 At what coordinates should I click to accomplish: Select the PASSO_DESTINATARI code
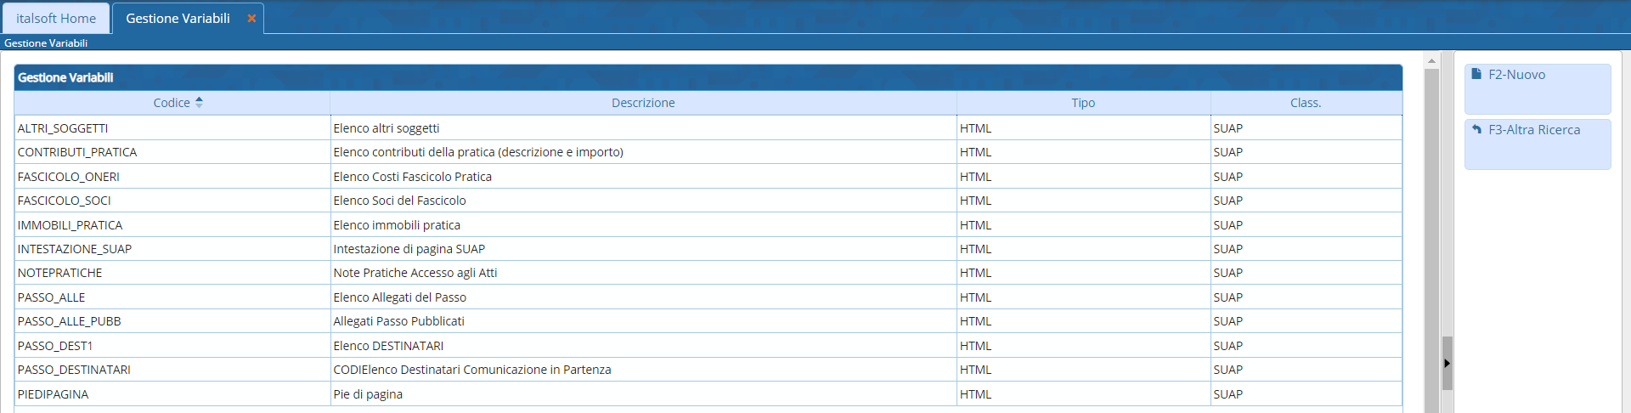tap(74, 370)
